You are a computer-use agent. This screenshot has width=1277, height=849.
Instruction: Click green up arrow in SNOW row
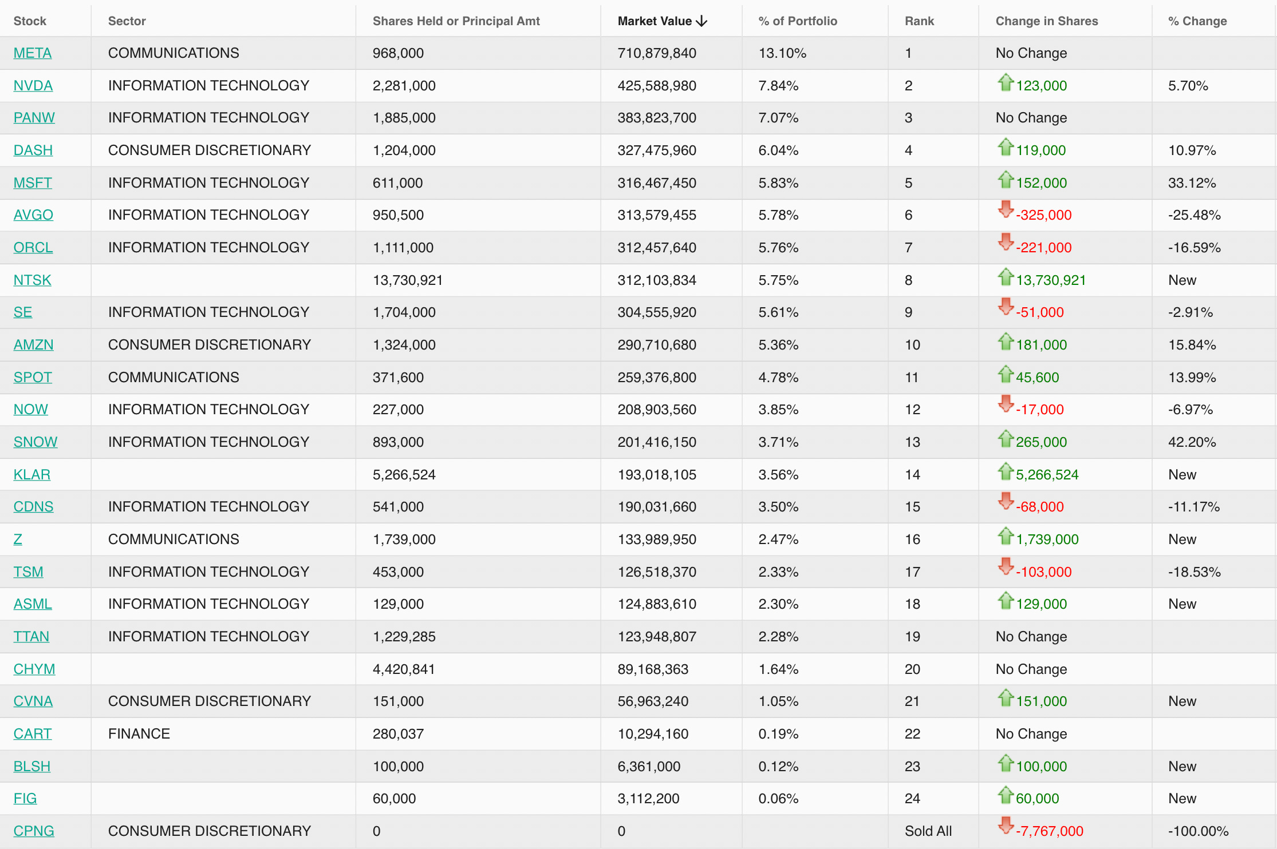tap(1005, 439)
